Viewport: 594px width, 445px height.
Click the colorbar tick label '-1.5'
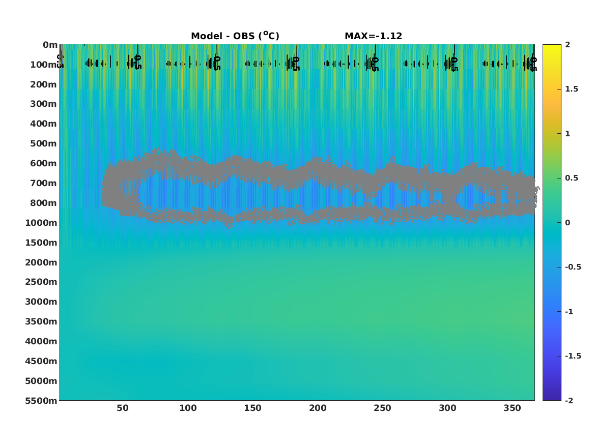tap(573, 356)
